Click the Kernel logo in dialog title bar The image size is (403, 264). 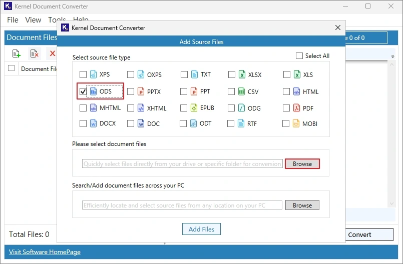(x=65, y=27)
